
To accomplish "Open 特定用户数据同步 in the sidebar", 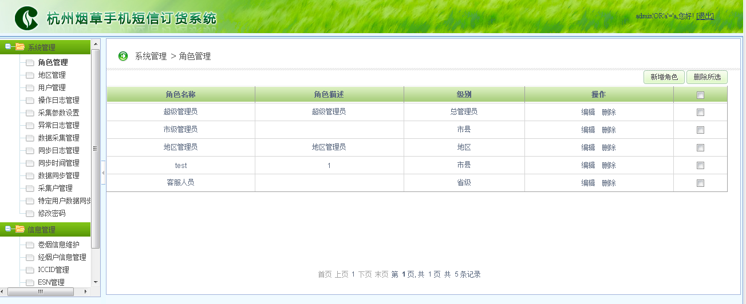I will tap(64, 201).
